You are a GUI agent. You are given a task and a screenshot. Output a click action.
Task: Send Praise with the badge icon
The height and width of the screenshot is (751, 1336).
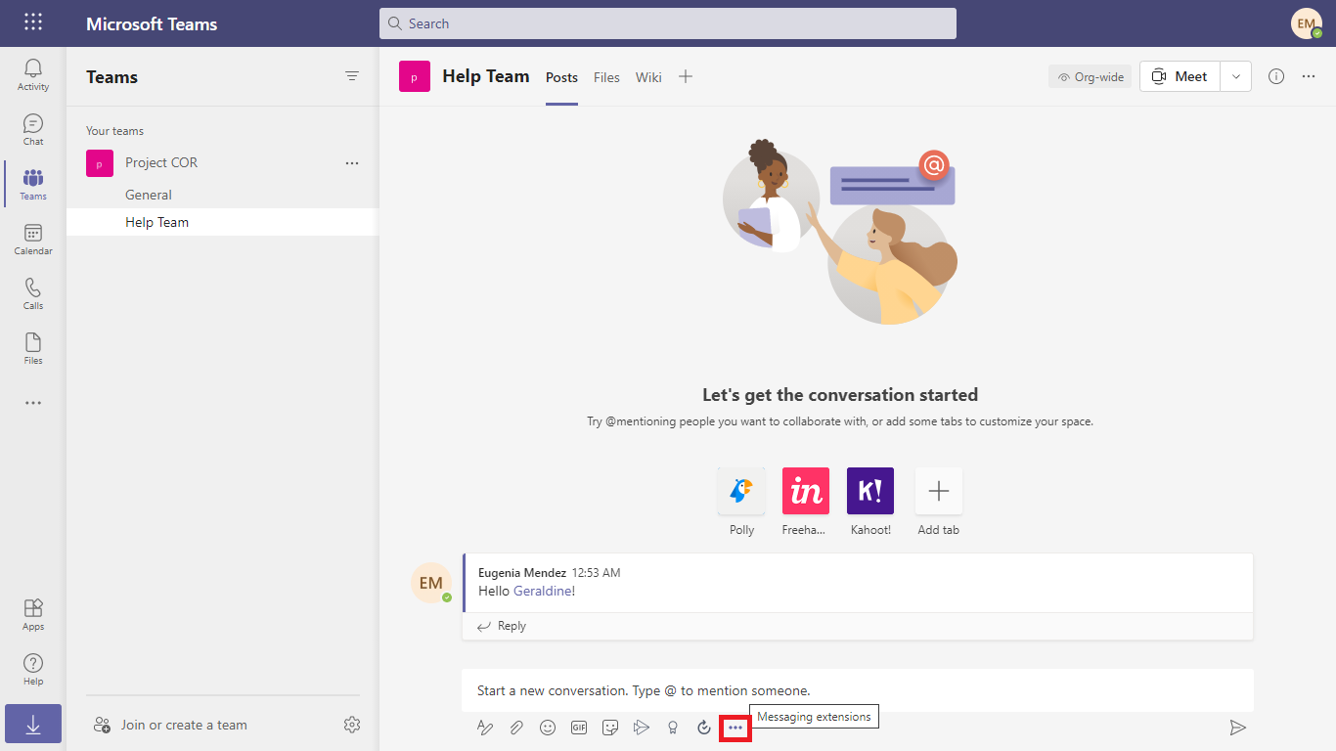coord(673,728)
